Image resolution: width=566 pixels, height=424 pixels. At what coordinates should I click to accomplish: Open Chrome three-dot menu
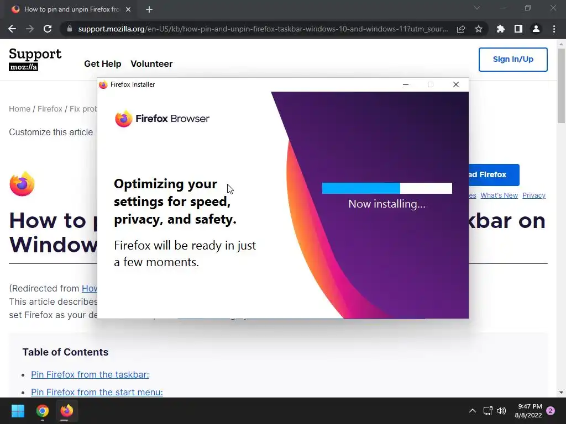(554, 29)
